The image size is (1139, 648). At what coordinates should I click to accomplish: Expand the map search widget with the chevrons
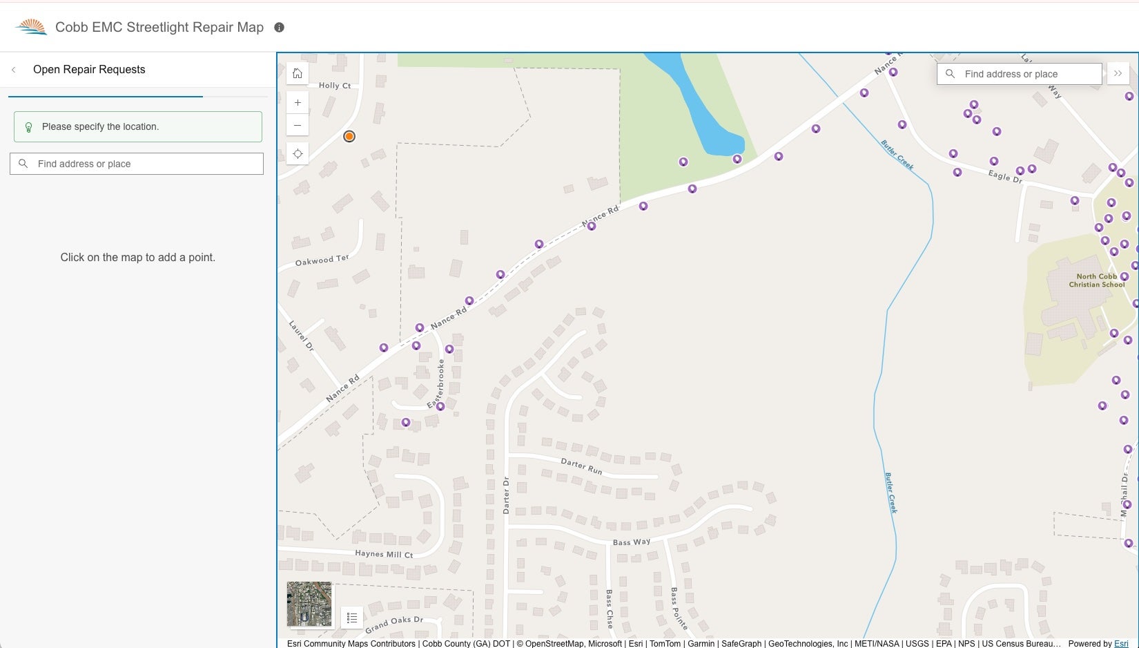[1118, 73]
